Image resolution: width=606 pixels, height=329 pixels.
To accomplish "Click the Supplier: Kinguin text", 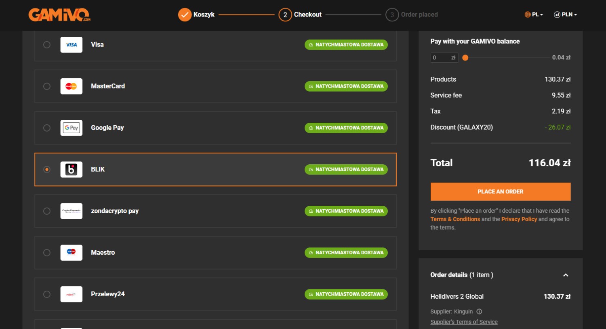I will tap(452, 312).
